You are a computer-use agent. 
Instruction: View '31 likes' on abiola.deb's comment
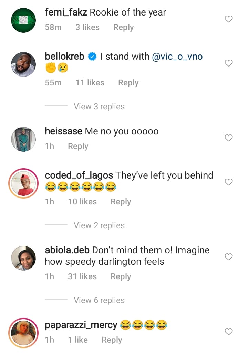(x=82, y=276)
